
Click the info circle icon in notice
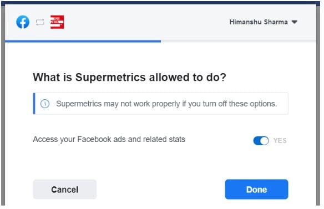pos(45,104)
